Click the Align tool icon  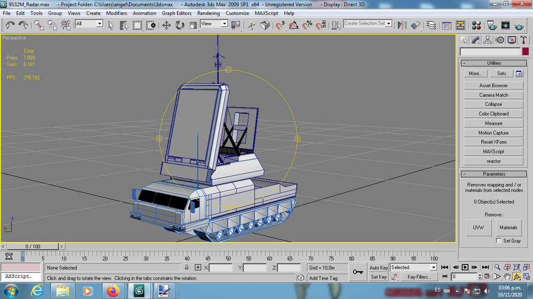(415, 26)
